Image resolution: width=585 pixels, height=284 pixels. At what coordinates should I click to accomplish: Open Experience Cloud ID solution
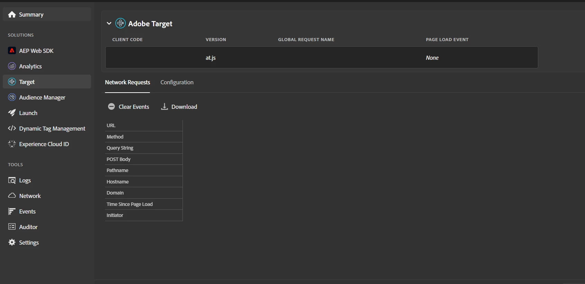(47, 144)
